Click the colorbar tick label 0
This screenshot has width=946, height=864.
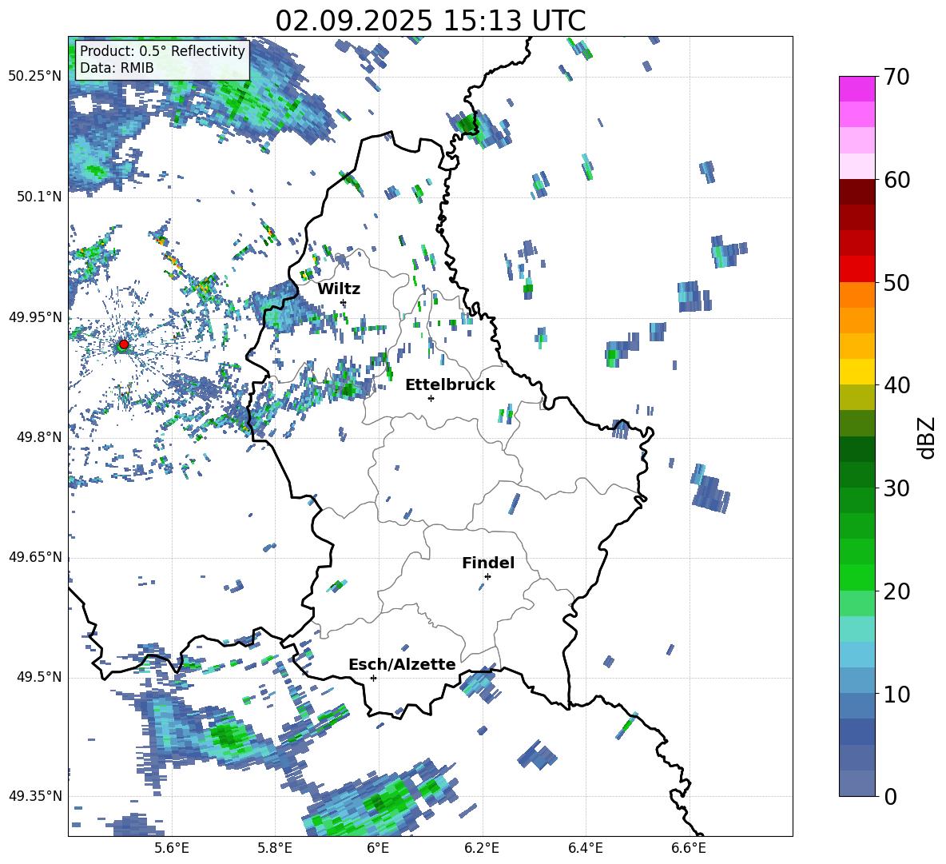pyautogui.click(x=890, y=796)
